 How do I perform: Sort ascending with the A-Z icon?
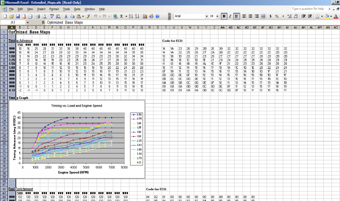(x=130, y=16)
